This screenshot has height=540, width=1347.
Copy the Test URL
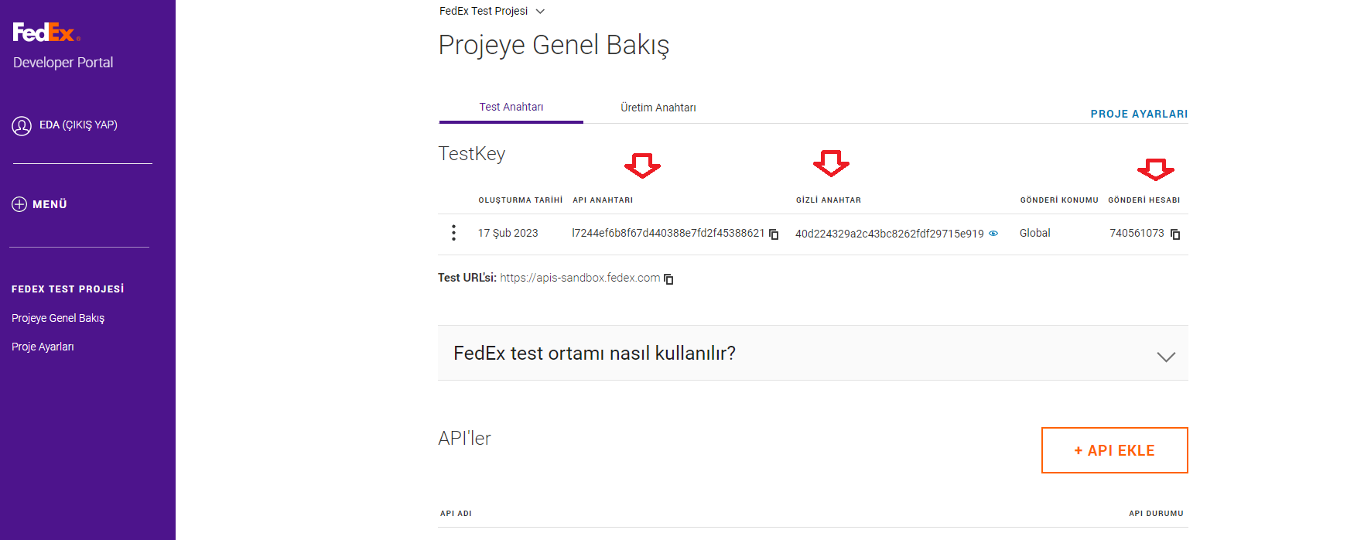(x=669, y=279)
